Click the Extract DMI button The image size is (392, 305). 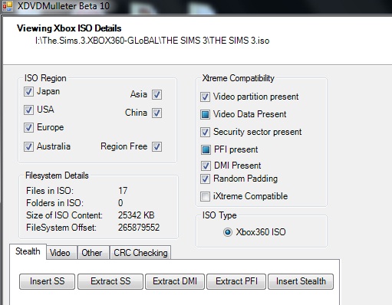175,281
